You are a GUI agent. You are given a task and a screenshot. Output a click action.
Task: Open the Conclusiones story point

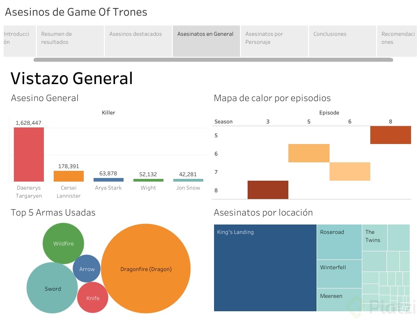pyautogui.click(x=342, y=41)
